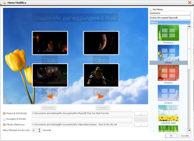Click the moon scene chapter thumbnail
Screen dimensions: 194x141
coord(101,43)
